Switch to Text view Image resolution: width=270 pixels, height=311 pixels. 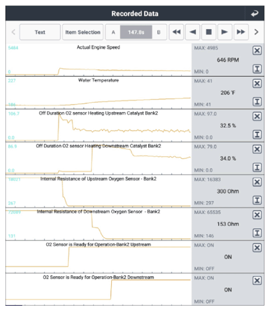(x=40, y=32)
